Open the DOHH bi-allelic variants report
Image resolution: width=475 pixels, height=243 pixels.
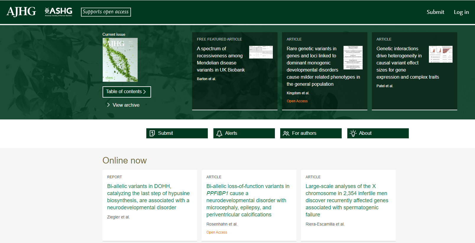point(148,197)
